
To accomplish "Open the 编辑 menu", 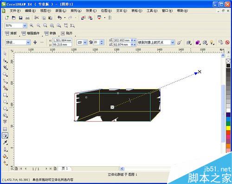I will point(30,11).
